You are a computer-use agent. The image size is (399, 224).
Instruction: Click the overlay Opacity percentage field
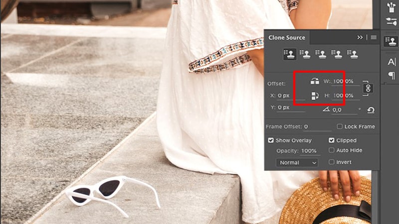[x=308, y=151]
